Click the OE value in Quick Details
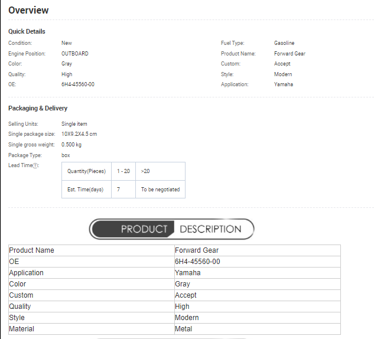The image size is (374, 339). (78, 84)
